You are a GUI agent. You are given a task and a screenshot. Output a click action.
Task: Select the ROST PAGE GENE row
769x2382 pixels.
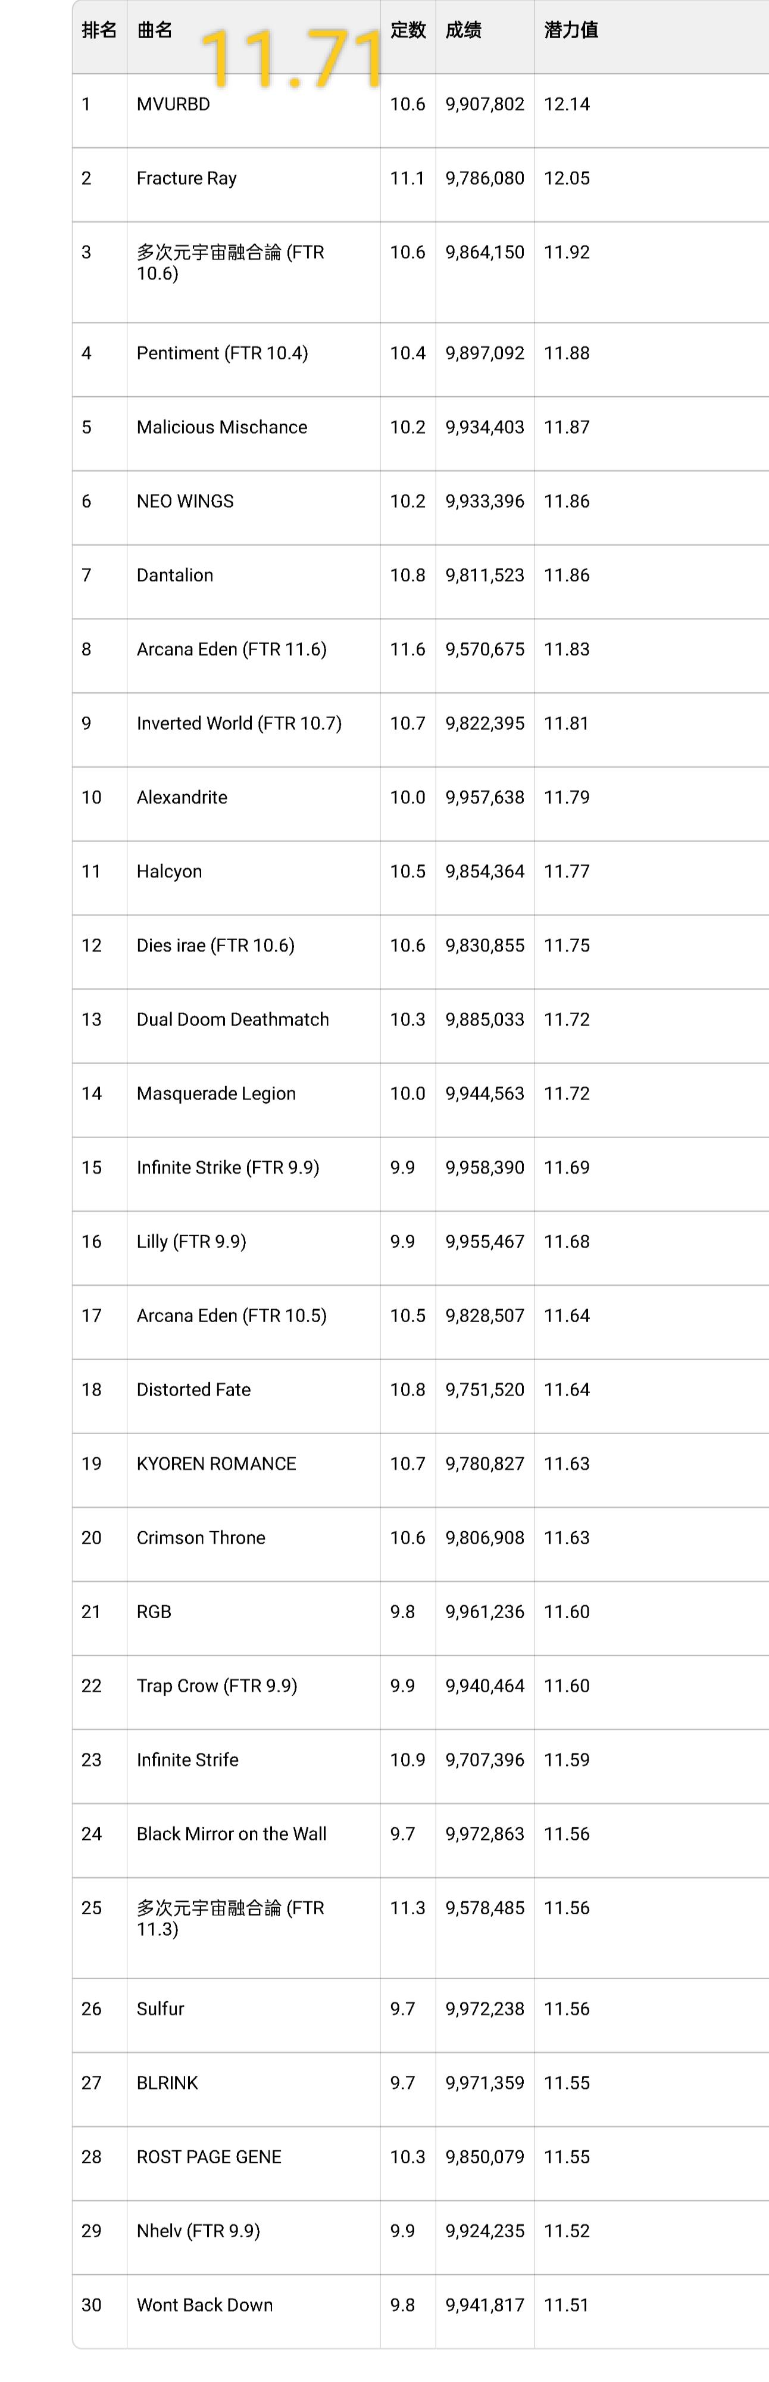[x=209, y=2156]
